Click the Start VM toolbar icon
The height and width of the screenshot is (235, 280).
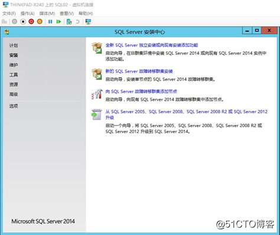pos(14,22)
